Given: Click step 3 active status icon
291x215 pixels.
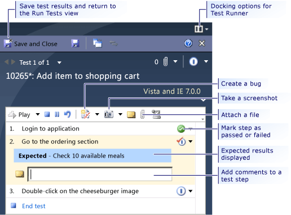Looking at the screenshot, I should [x=181, y=191].
